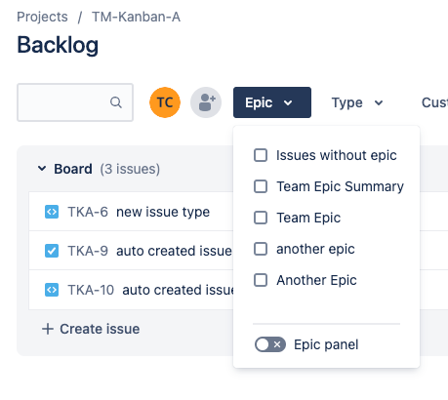Click the TKA-6 issue type icon

click(52, 212)
